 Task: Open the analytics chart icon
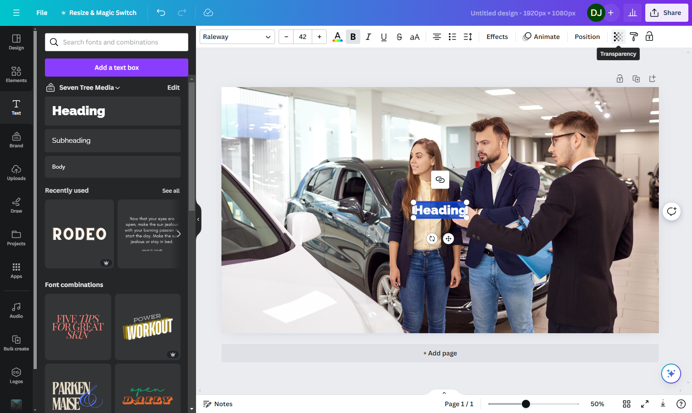click(x=633, y=13)
